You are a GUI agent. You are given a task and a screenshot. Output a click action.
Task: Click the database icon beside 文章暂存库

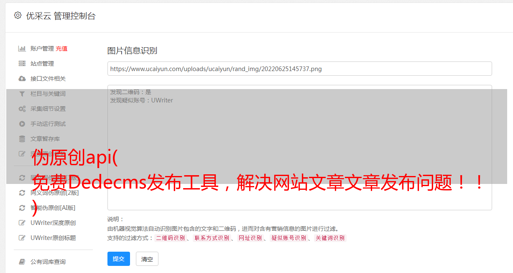22,139
